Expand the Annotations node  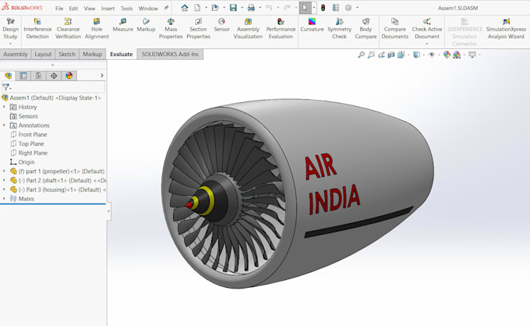click(4, 125)
